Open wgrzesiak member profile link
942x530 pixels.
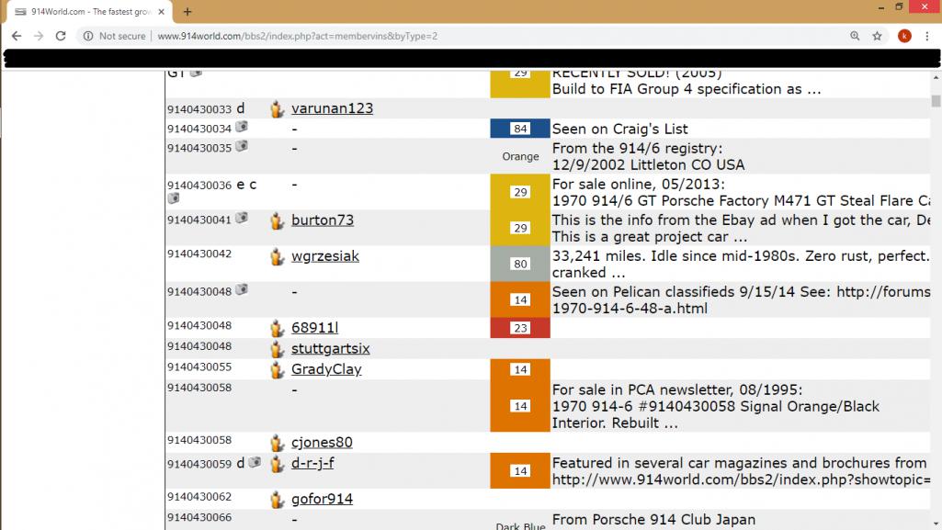[x=325, y=256]
